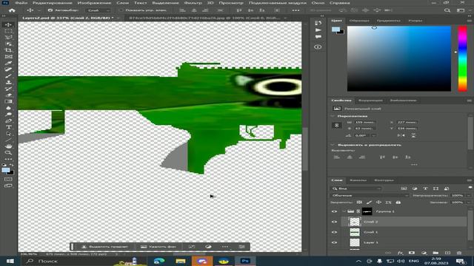This screenshot has height=266, width=474.
Task: Select the Clone Stamp tool
Action: pos(8,82)
